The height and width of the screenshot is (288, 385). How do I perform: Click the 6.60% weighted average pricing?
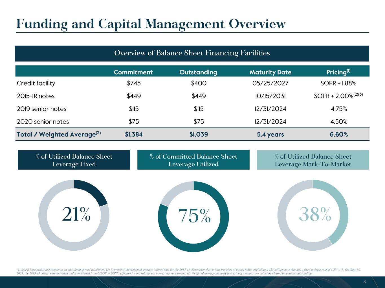(x=338, y=134)
